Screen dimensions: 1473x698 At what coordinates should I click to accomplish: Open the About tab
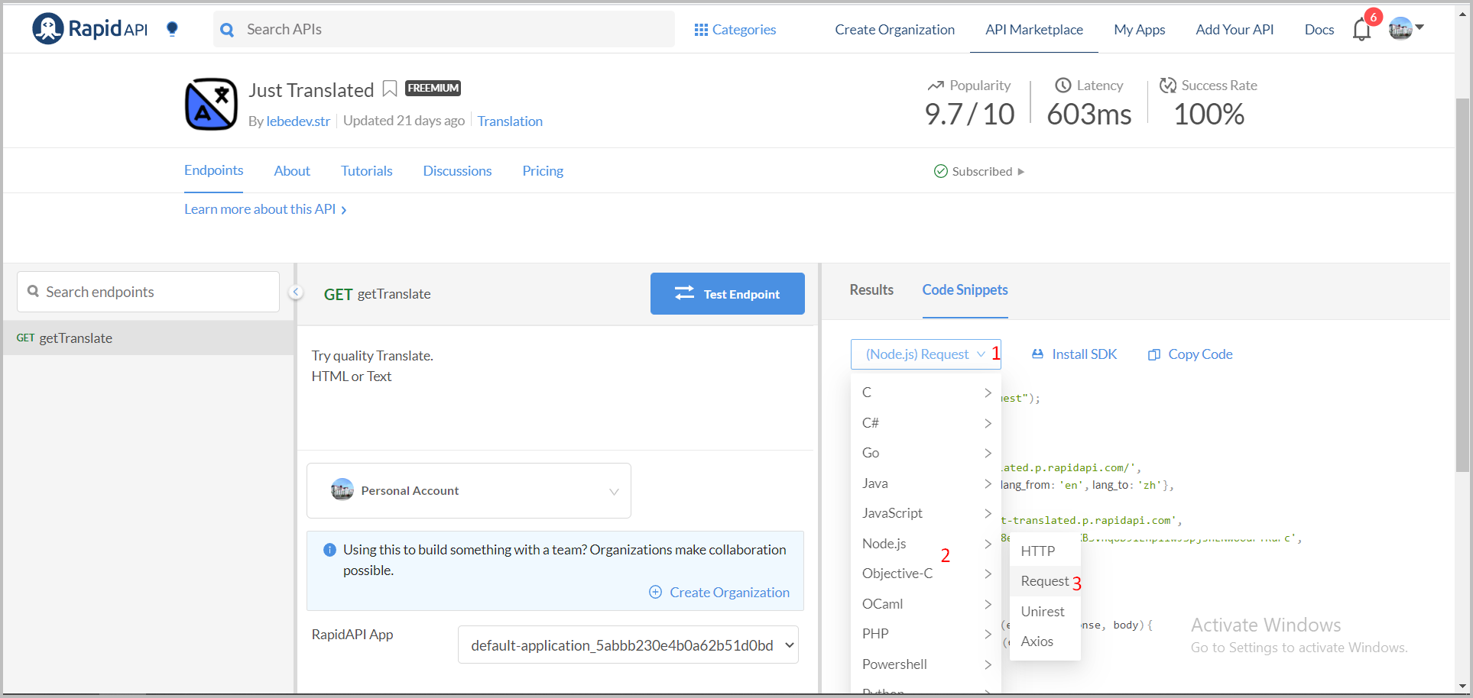pos(292,171)
